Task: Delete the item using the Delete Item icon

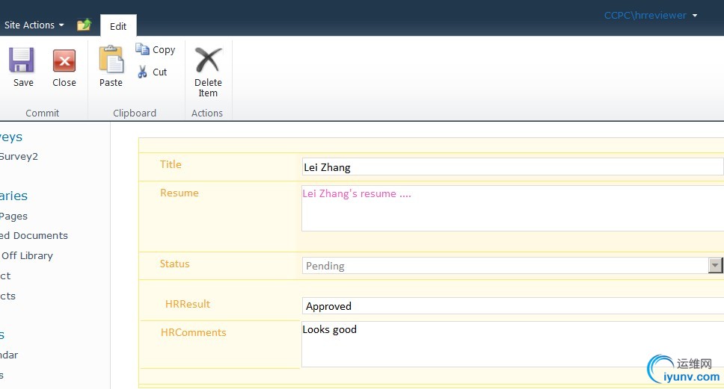Action: click(x=208, y=60)
